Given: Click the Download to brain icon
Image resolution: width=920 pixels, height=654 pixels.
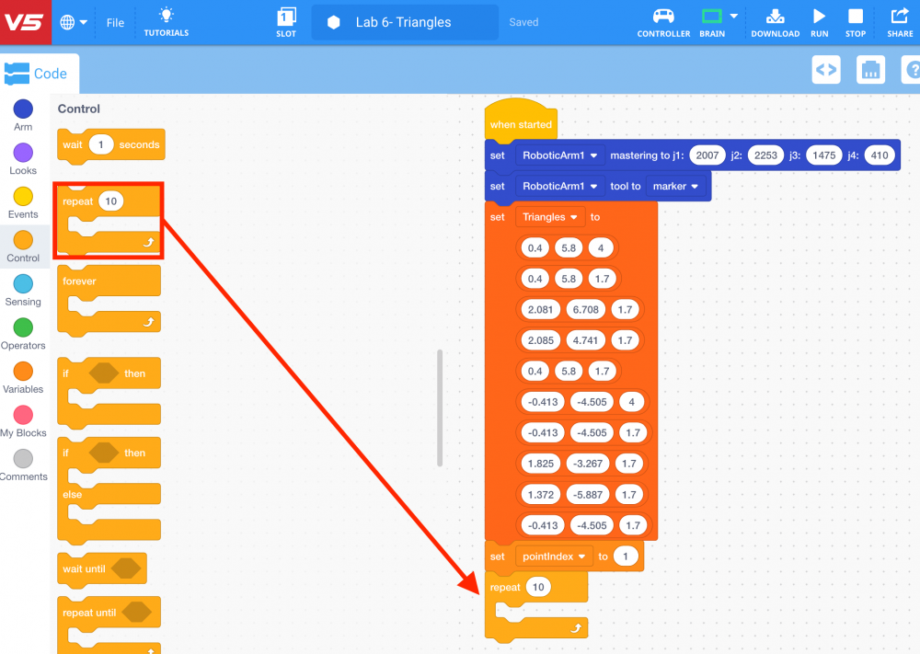Looking at the screenshot, I should tap(775, 17).
